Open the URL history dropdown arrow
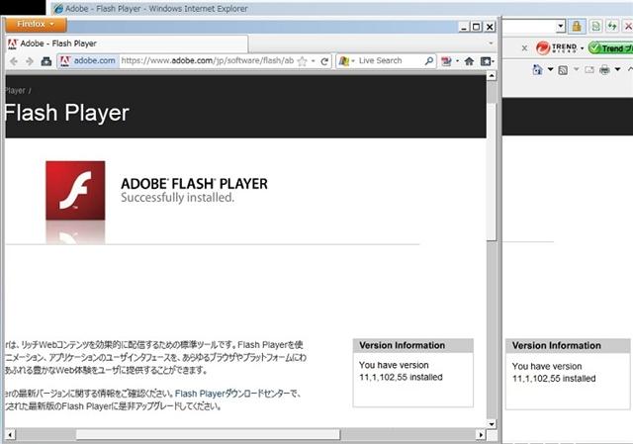This screenshot has width=633, height=444. pos(314,61)
